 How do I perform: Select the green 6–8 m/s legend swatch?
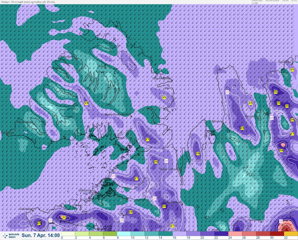[x=110, y=233]
